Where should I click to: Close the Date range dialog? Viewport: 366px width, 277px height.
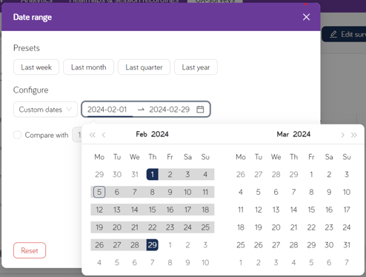[x=306, y=17]
